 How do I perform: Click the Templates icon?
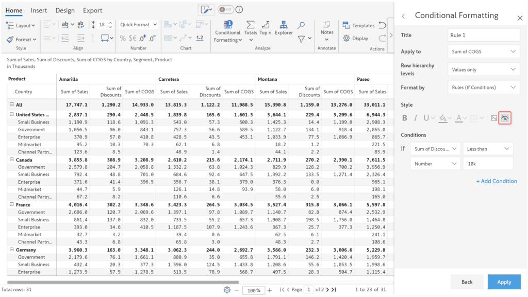pyautogui.click(x=359, y=25)
